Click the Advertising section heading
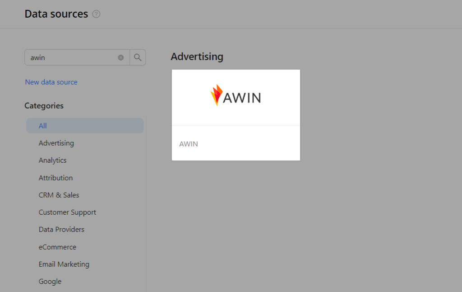Screen dimensions: 462x292 click(197, 57)
